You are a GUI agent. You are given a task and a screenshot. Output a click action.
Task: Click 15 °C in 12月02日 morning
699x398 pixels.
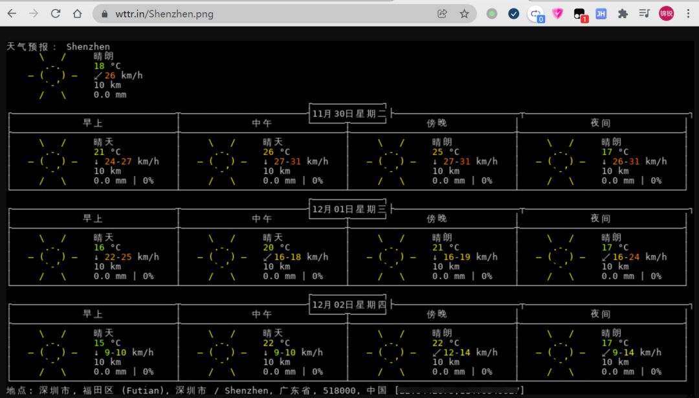click(107, 343)
